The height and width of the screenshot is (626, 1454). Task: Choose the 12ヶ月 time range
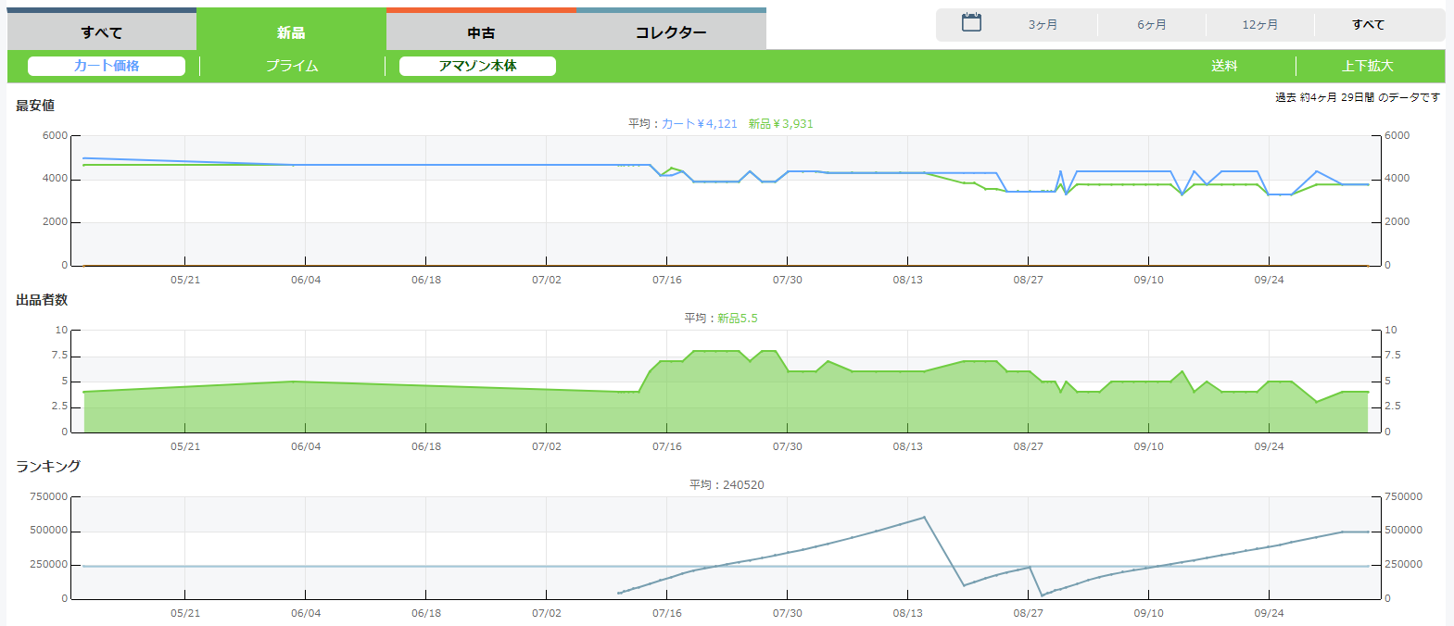click(1259, 25)
